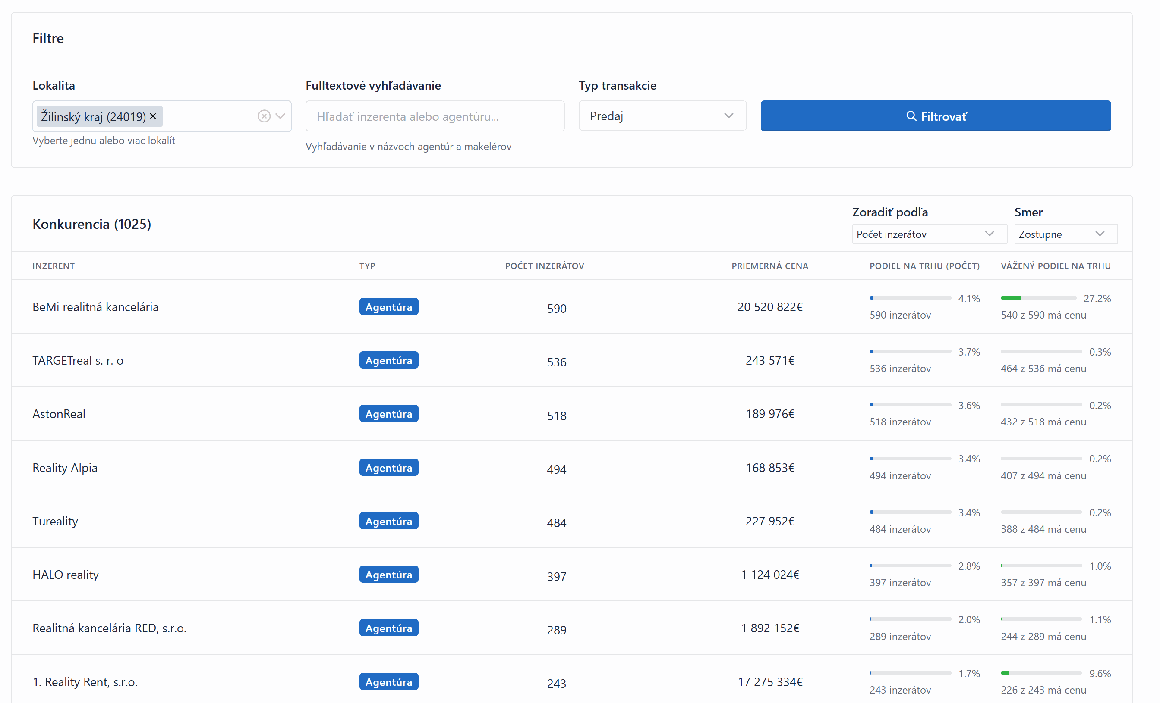Image resolution: width=1160 pixels, height=703 pixels.
Task: Clear all selected locations with circle-x icon
Action: click(264, 116)
